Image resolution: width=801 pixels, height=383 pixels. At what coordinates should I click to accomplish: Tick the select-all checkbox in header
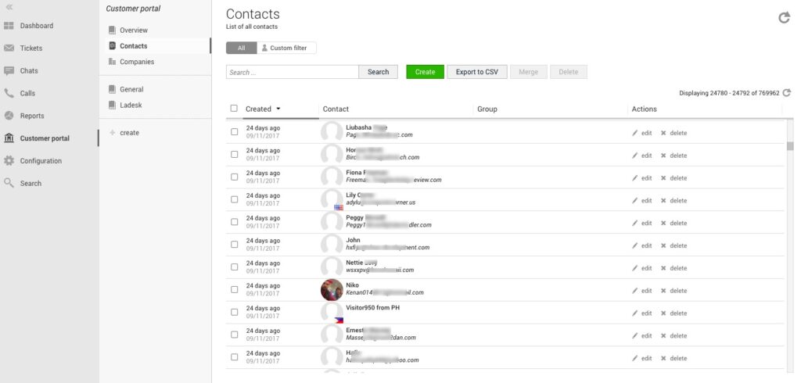point(234,109)
